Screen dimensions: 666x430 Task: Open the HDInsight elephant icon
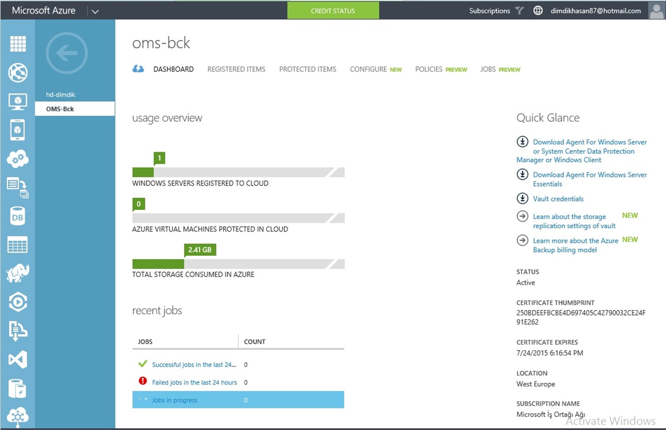17,274
